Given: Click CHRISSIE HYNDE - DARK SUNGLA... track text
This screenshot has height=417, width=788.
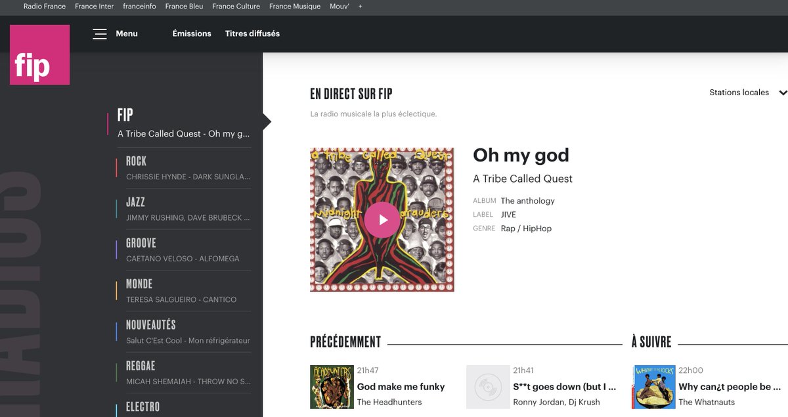Looking at the screenshot, I should [188, 177].
